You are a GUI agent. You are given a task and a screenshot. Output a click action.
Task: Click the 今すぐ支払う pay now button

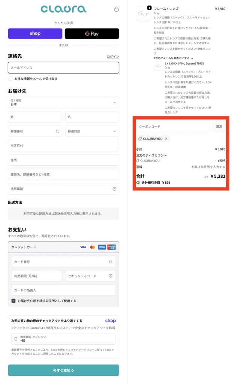point(63,370)
